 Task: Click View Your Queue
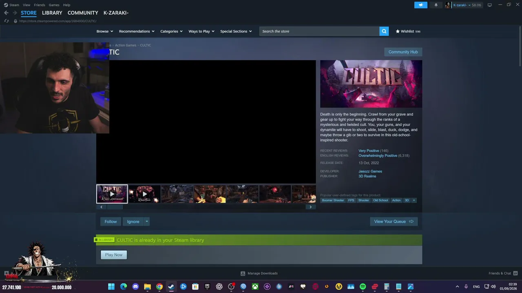pos(394,221)
